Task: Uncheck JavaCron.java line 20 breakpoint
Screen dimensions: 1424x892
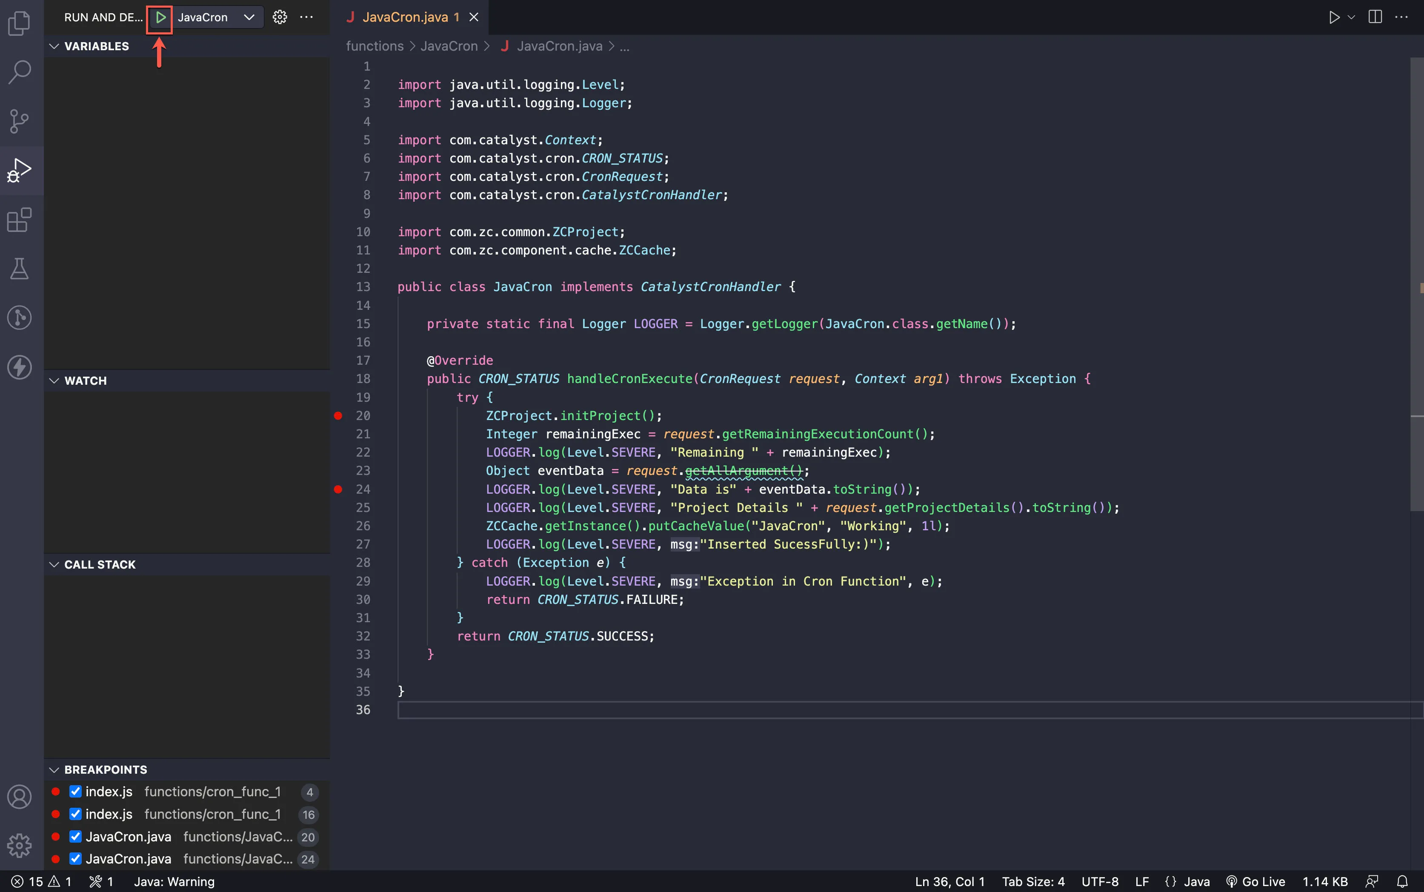Action: pyautogui.click(x=75, y=837)
